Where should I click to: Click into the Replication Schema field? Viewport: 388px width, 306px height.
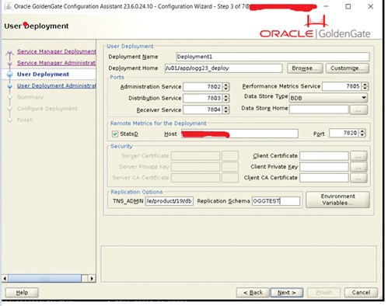(x=276, y=201)
